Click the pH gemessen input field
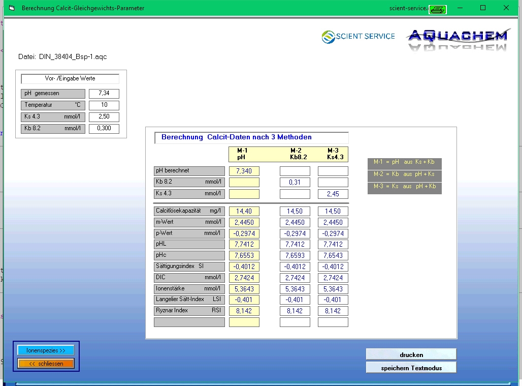The image size is (522, 386). 104,94
